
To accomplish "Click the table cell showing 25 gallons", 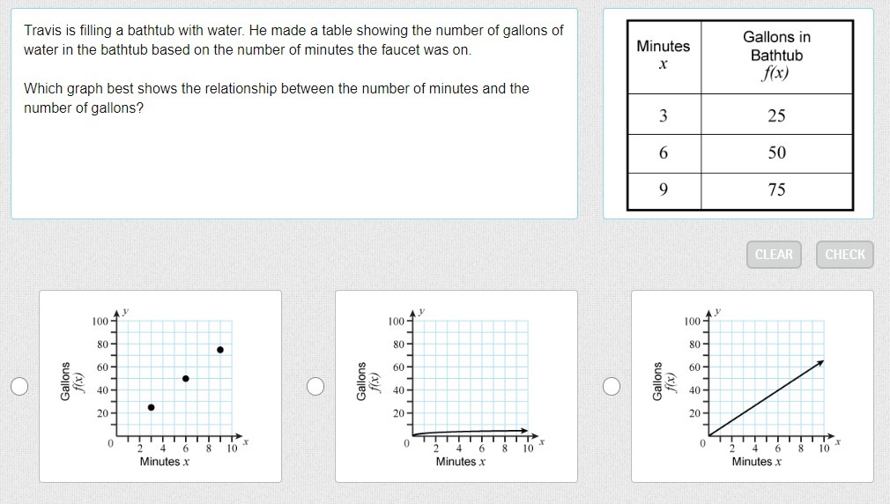I will [x=776, y=115].
